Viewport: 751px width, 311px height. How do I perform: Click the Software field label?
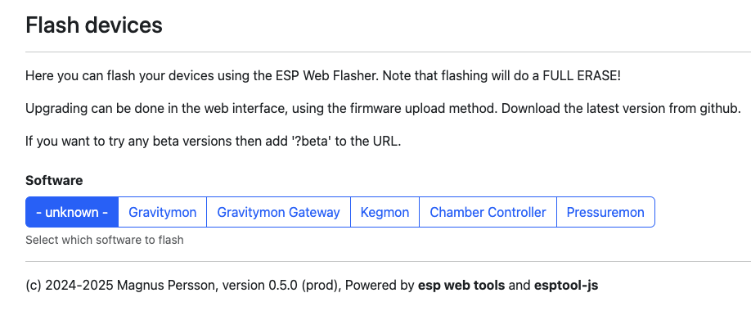point(54,181)
